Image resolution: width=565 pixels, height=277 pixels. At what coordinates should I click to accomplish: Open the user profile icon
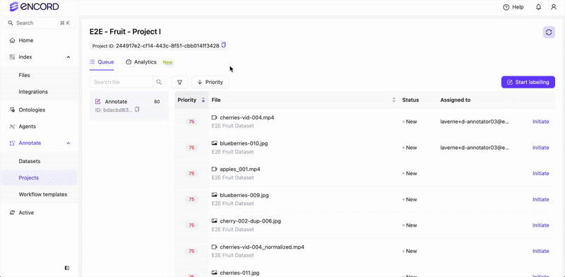point(554,7)
